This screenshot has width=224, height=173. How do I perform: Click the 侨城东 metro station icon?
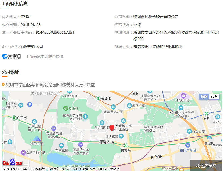point(126,145)
